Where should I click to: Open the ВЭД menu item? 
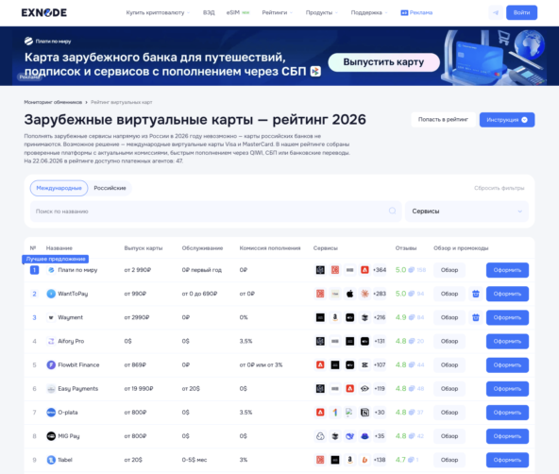tap(209, 13)
